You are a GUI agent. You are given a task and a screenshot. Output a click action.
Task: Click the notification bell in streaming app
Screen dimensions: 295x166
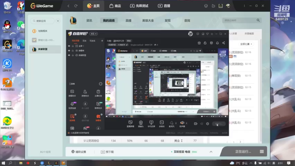tap(217, 43)
